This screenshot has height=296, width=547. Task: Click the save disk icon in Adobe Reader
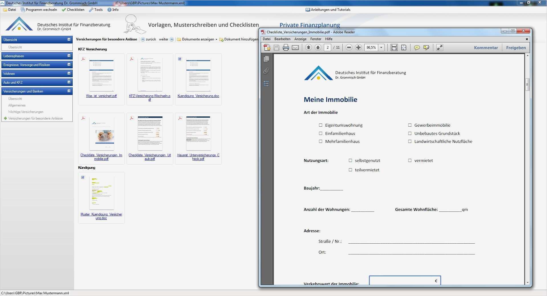click(x=276, y=48)
